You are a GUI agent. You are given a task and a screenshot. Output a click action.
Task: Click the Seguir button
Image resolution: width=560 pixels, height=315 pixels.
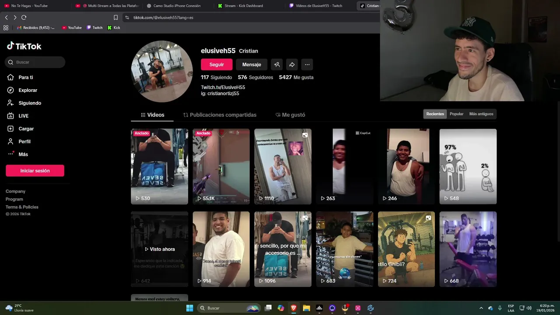(x=217, y=64)
